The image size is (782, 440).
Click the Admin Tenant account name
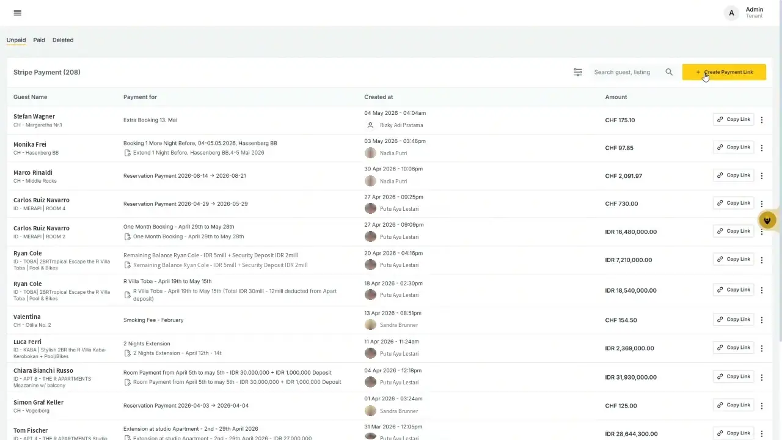pyautogui.click(x=755, y=12)
